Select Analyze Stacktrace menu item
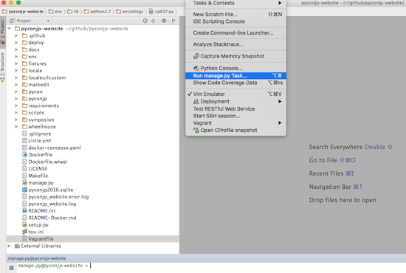Image resolution: width=406 pixels, height=273 pixels. (x=235, y=44)
